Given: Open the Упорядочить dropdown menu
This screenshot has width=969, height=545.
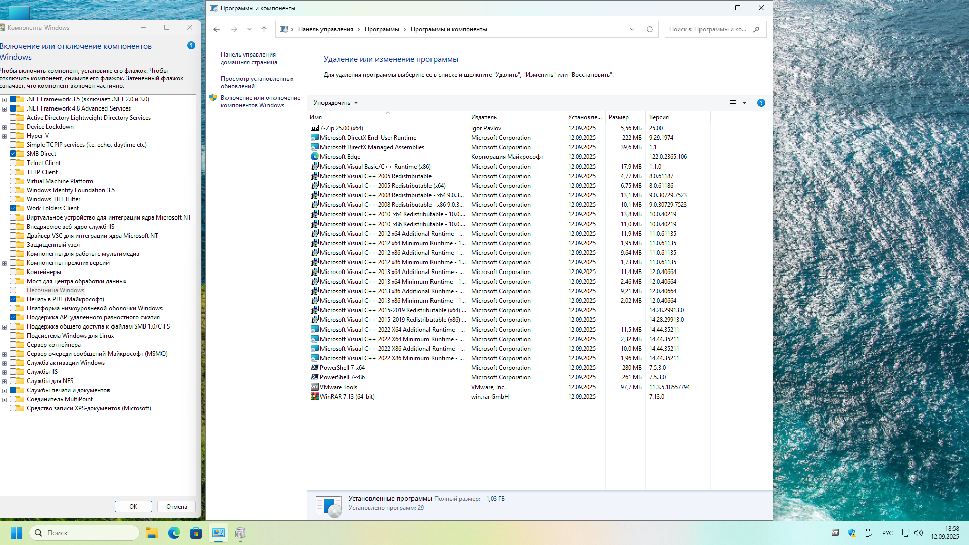Looking at the screenshot, I should tap(336, 103).
